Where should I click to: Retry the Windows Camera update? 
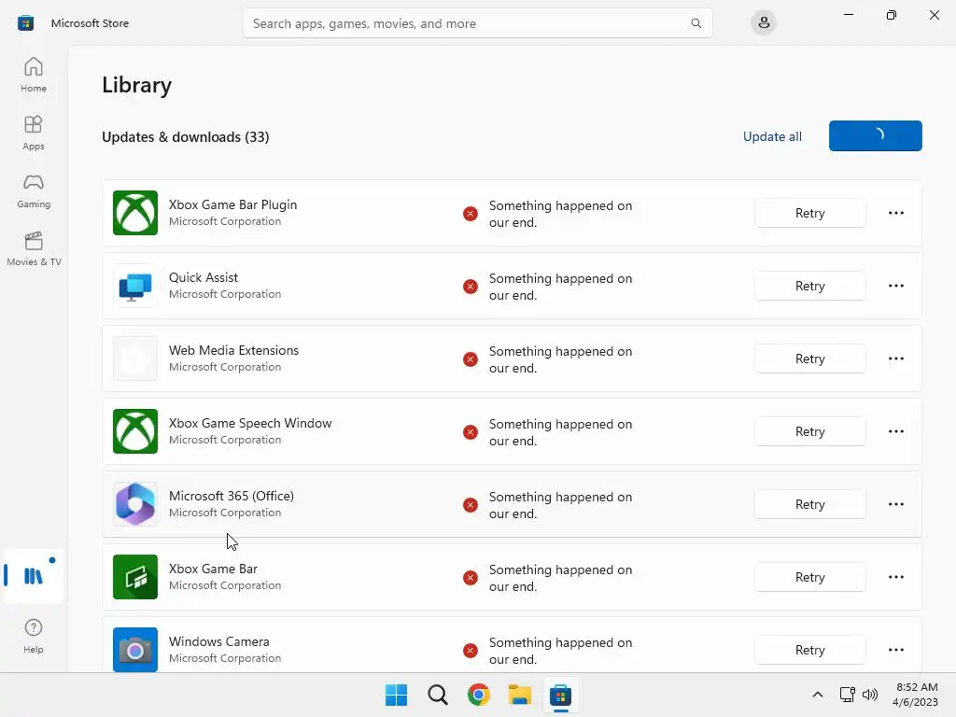(809, 650)
